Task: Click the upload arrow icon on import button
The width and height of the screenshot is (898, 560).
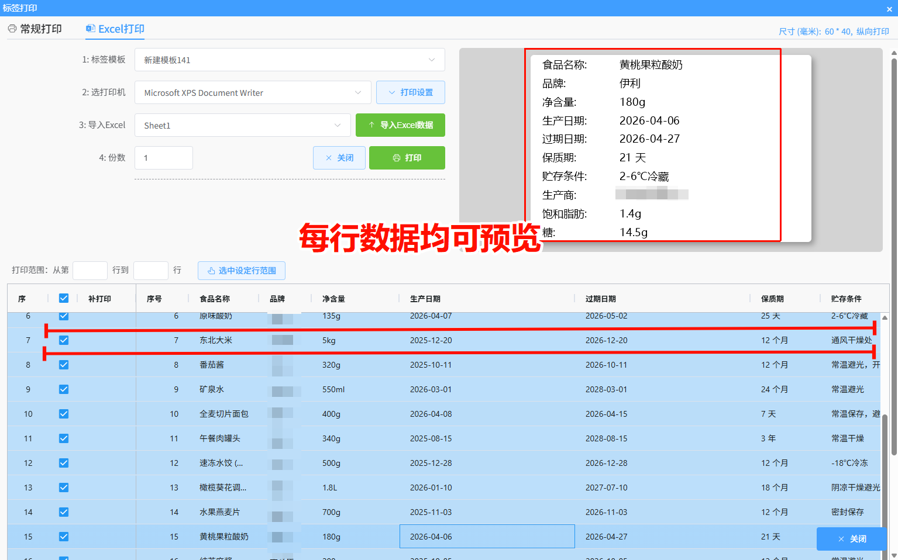Action: tap(371, 125)
